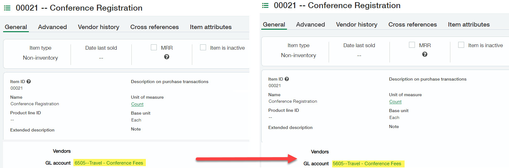This screenshot has width=509, height=168.
Task: Open the Advanced tab in left panel
Action: click(52, 27)
